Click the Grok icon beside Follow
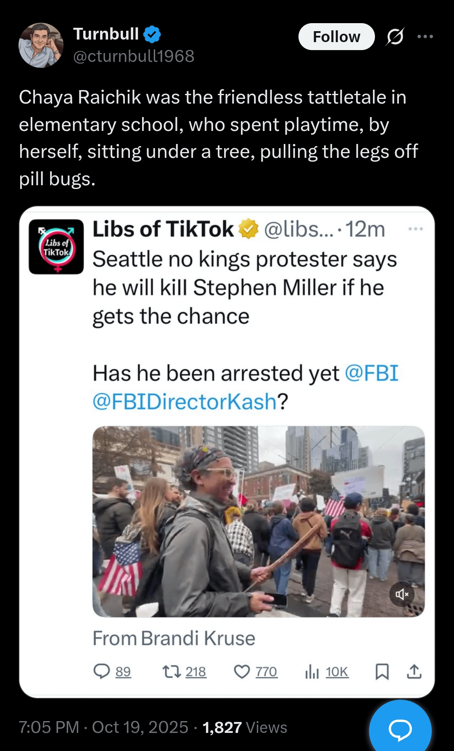Viewport: 454px width, 751px height. tap(395, 37)
